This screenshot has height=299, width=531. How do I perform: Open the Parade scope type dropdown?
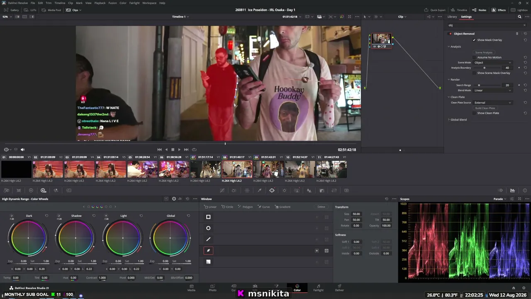(500, 199)
